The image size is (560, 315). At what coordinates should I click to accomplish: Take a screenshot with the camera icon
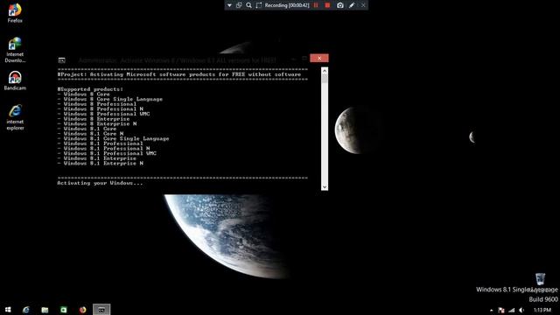coord(340,5)
